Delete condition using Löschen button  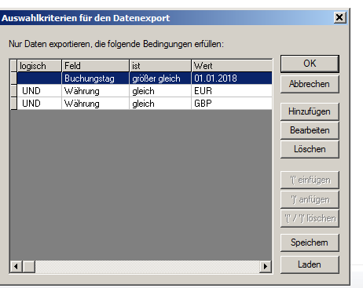[x=310, y=149]
